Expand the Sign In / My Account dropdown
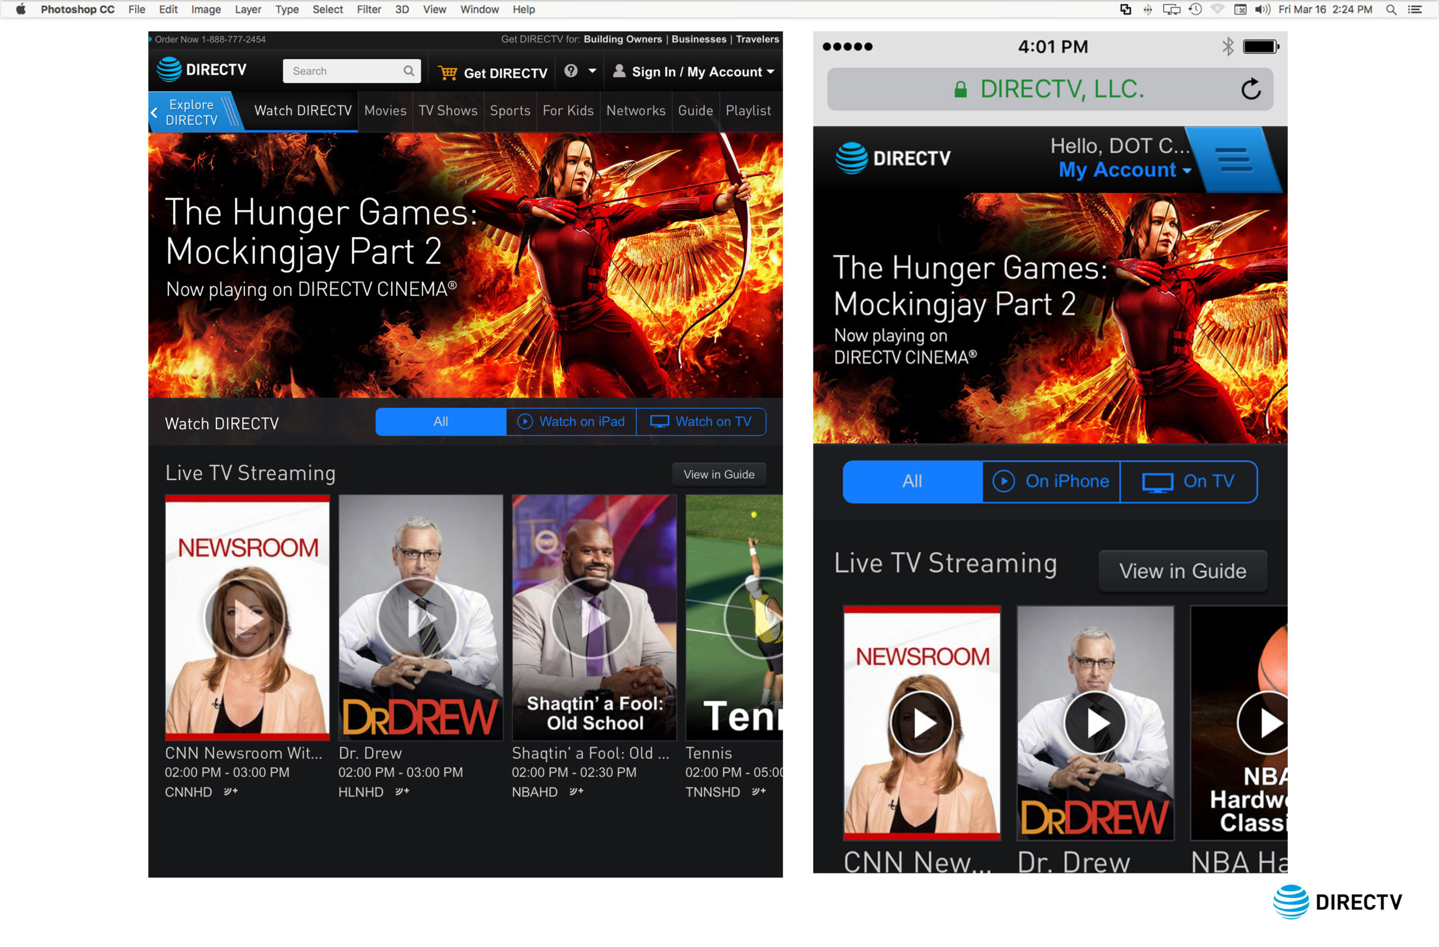This screenshot has width=1439, height=947. pos(771,71)
